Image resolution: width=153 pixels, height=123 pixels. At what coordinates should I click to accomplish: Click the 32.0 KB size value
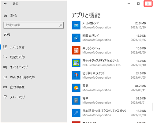coord(141,99)
